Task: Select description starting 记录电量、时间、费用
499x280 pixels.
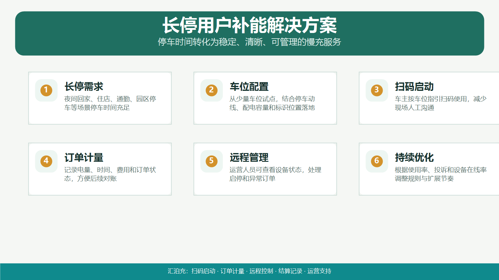Action: coord(110,174)
